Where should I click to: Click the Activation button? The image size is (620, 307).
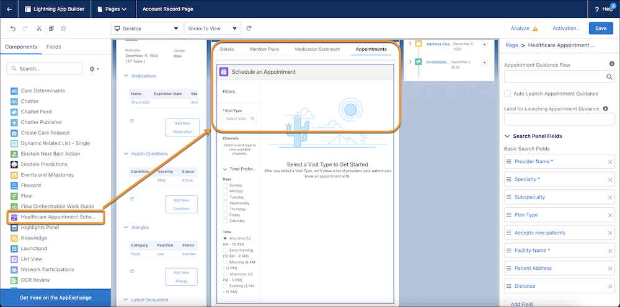coord(566,29)
